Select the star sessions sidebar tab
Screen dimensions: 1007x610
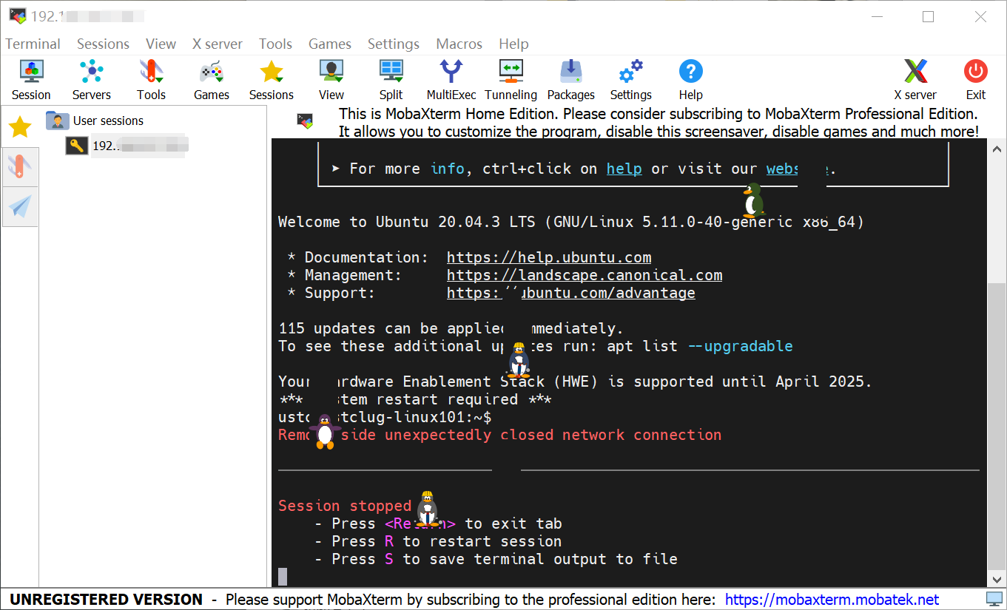pos(19,127)
